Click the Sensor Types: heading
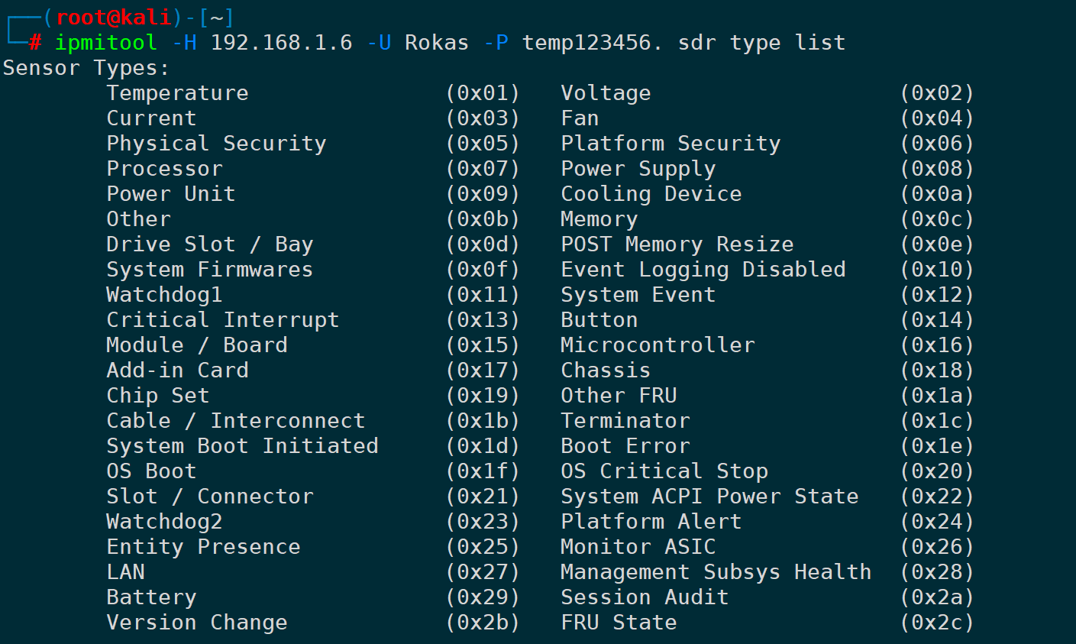The image size is (1076, 644). [86, 68]
